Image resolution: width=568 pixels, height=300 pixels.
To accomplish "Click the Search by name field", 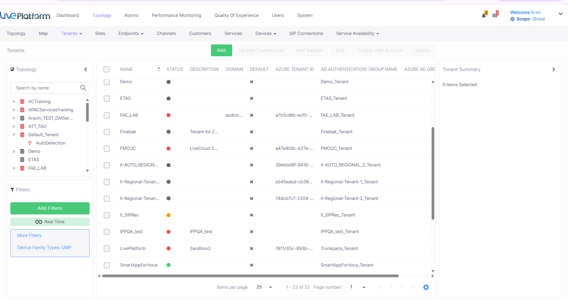I will 46,88.
